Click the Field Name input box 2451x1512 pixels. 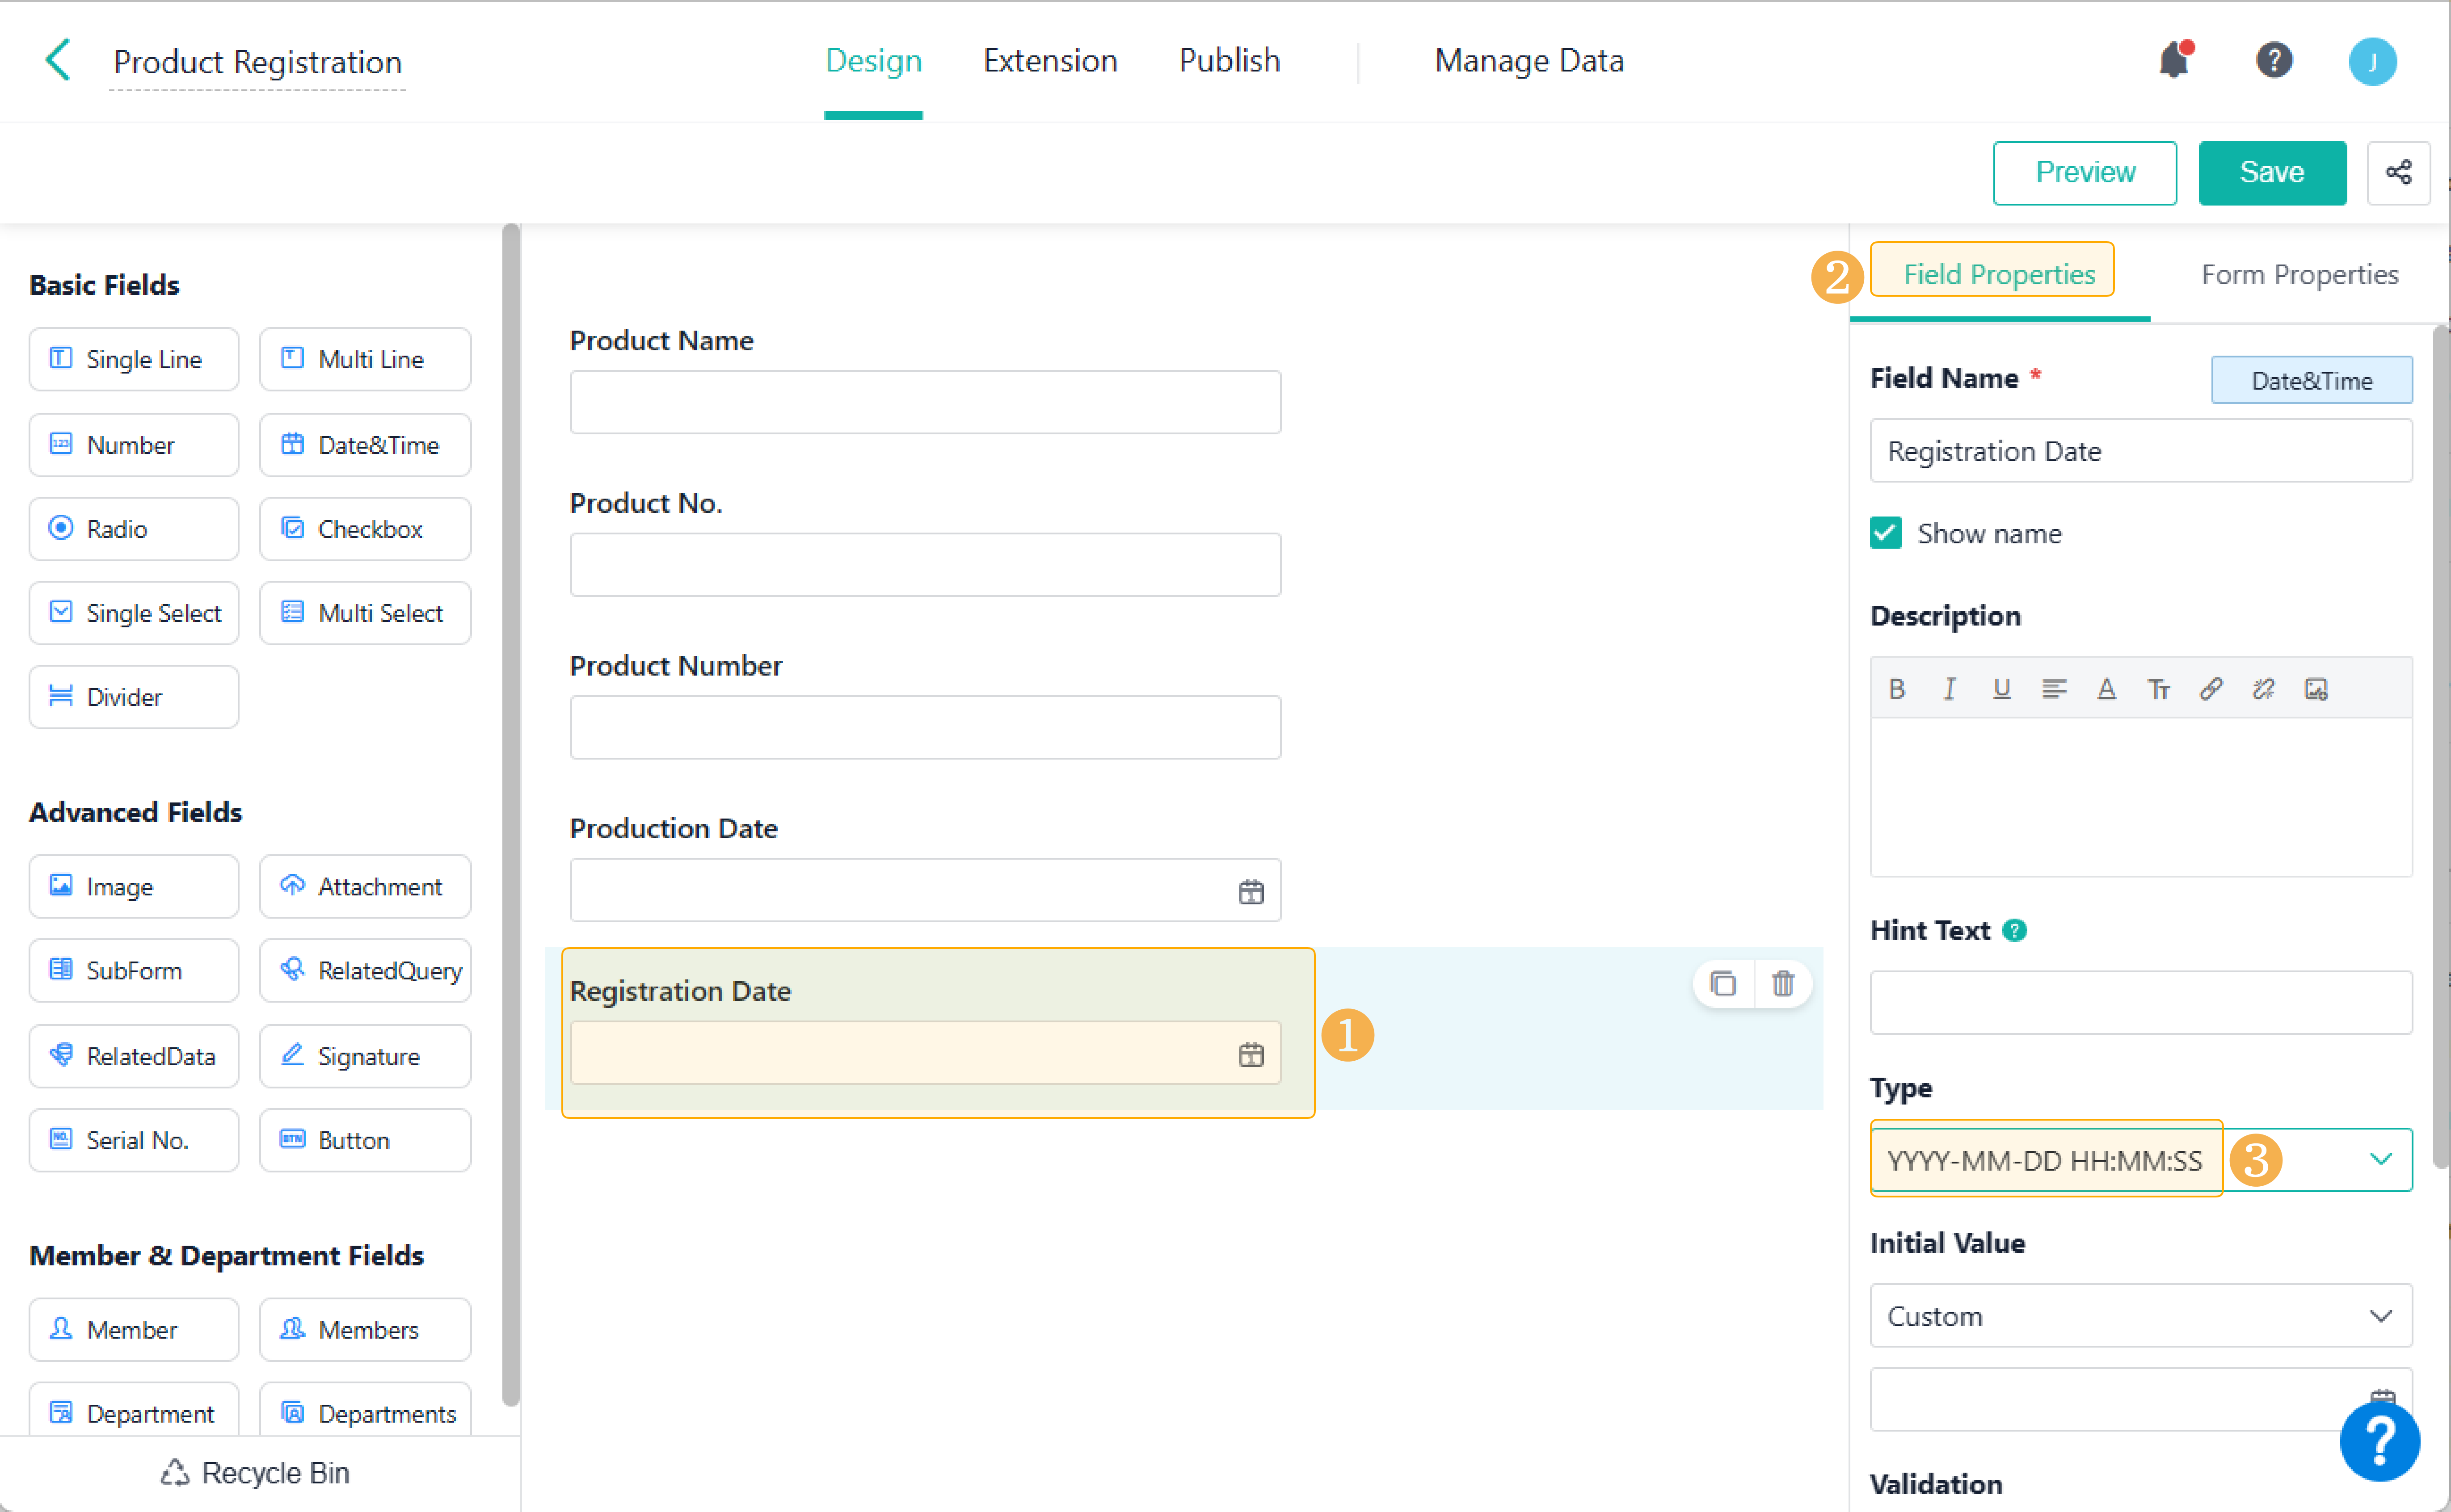[2140, 451]
